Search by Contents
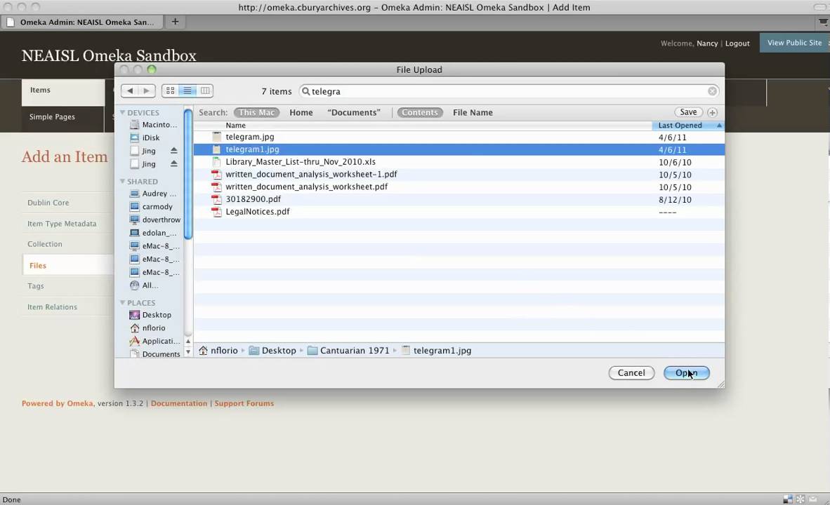The height and width of the screenshot is (505, 830). coord(420,113)
